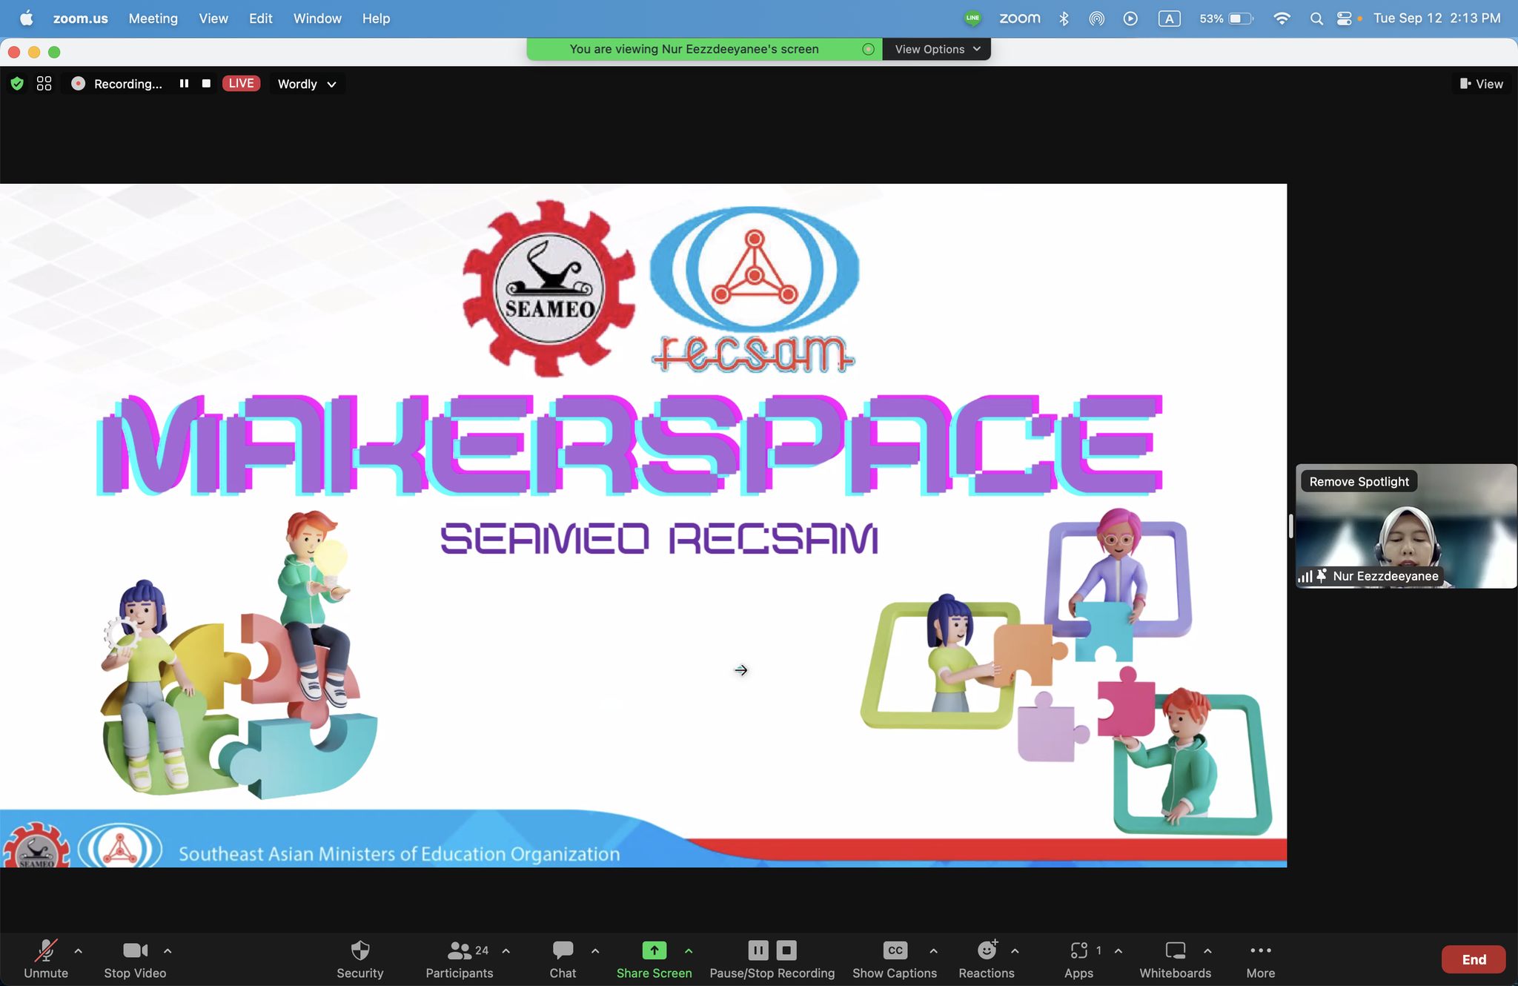This screenshot has height=986, width=1518.
Task: Click the red LIVE badge
Action: 241,84
